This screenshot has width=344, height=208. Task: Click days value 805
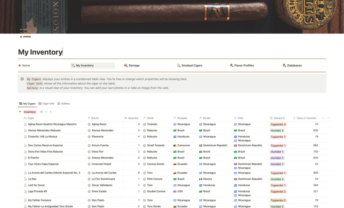pos(316,173)
